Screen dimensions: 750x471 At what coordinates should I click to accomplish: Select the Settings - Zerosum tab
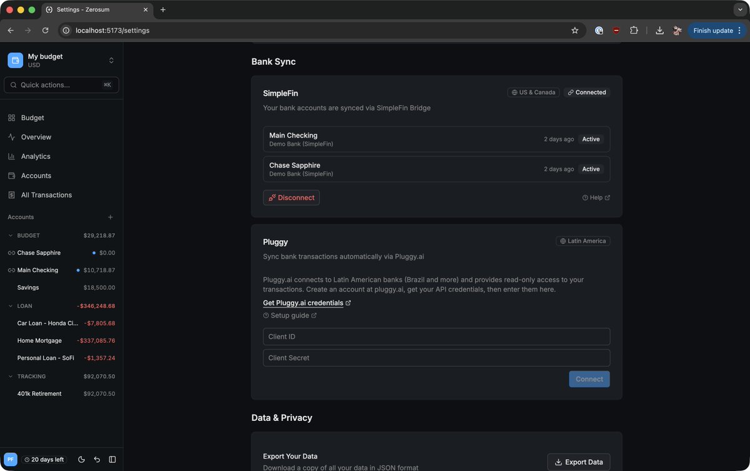click(x=97, y=10)
